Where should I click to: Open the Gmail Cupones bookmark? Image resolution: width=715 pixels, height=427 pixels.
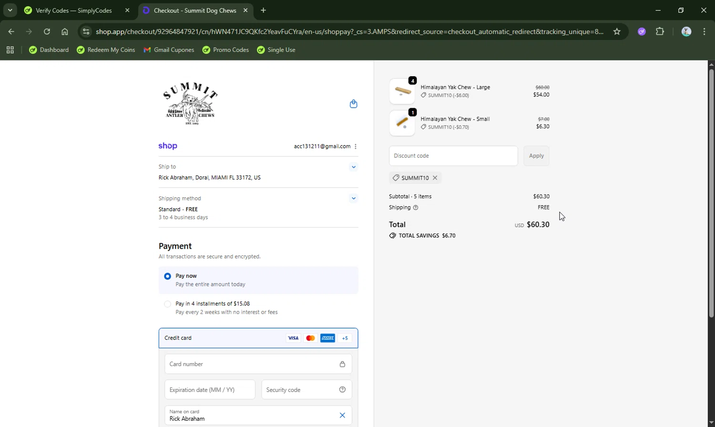(169, 50)
